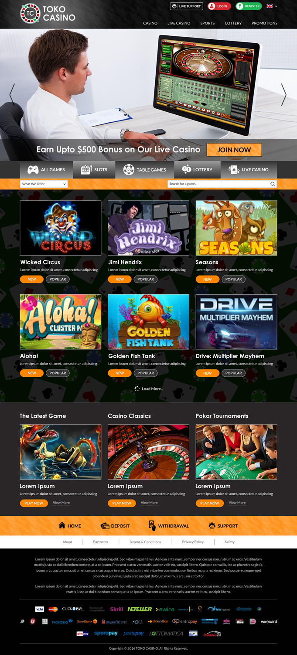Click the Join Now banner button

click(234, 150)
